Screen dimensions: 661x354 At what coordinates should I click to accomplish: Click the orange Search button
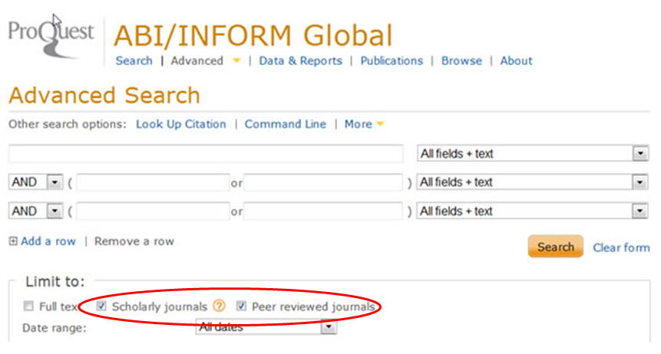click(556, 247)
